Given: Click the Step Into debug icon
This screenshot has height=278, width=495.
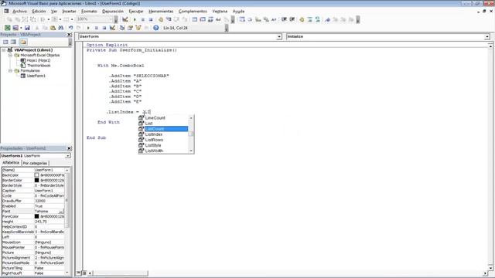Looking at the screenshot, I should (x=169, y=19).
